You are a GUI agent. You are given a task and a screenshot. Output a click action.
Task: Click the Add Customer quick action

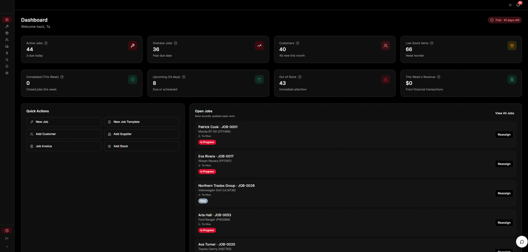[x=64, y=134]
